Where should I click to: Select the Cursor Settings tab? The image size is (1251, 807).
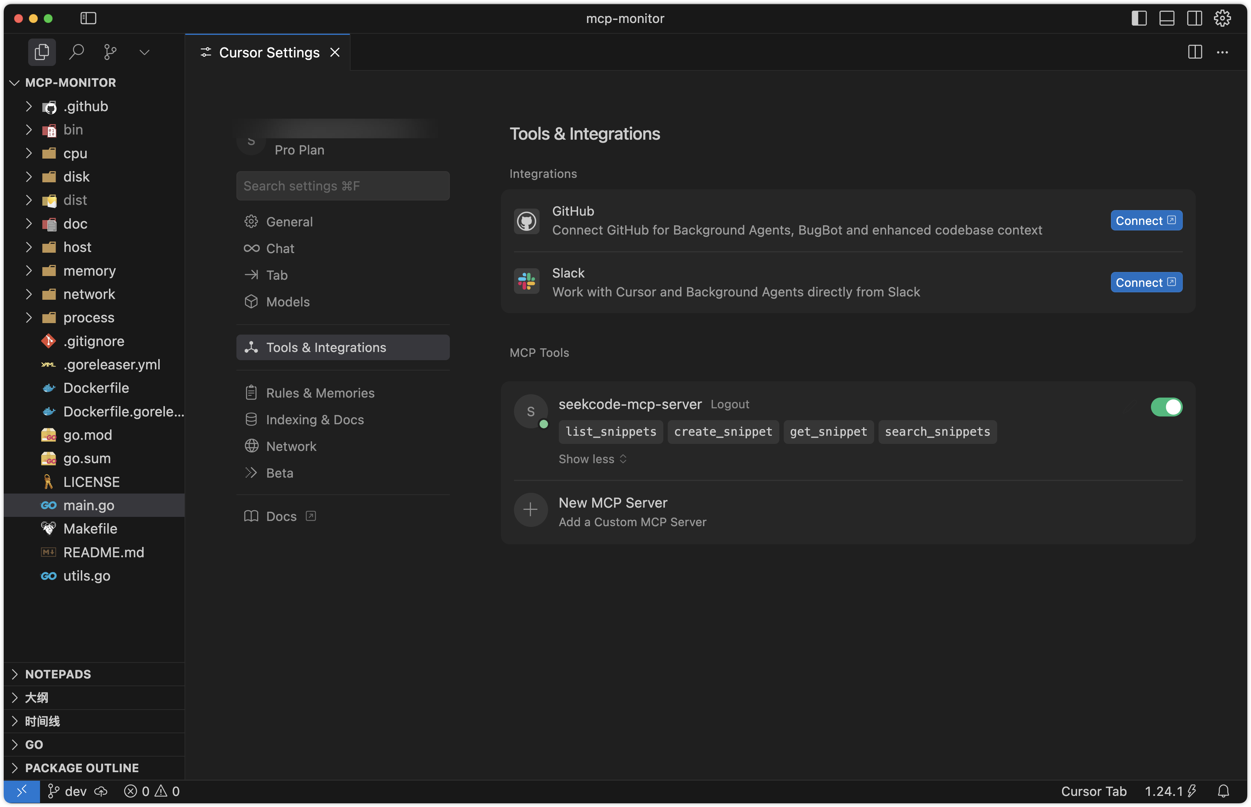268,52
